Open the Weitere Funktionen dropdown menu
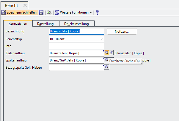Viewport: 179px width, 121px height. [x=74, y=12]
